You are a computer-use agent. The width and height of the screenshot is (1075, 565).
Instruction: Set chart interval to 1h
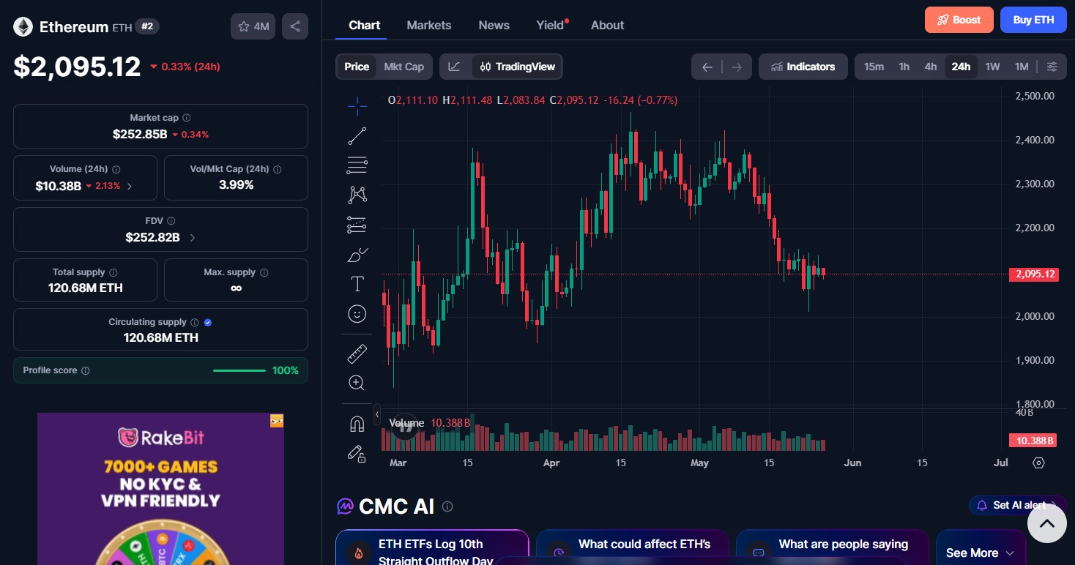point(904,67)
